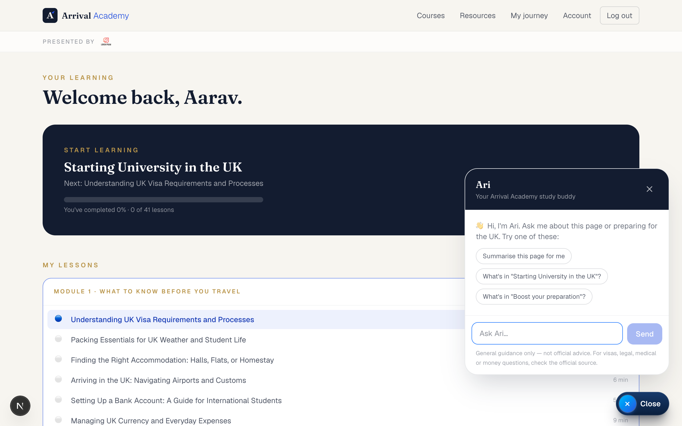The image size is (682, 426).
Task: Click the Ari title in chat header
Action: coord(483,185)
